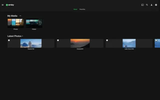Open the search magnifier icon
Screen dimensions: 160x100
(147, 5)
